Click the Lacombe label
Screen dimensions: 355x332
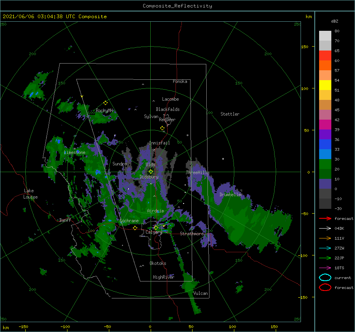tap(170, 99)
